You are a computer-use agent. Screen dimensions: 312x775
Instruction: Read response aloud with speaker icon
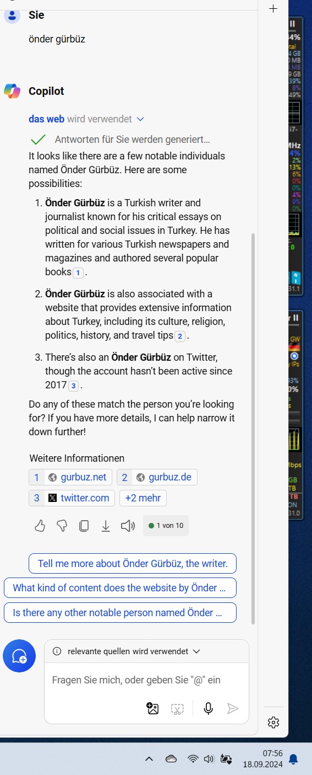(x=128, y=526)
